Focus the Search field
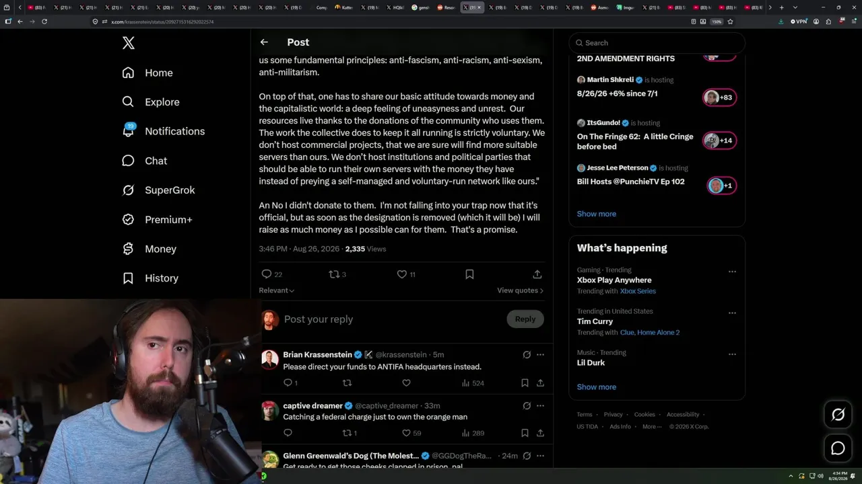The image size is (862, 484). click(657, 43)
